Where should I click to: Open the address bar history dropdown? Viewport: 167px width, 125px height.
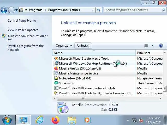coord(93,10)
